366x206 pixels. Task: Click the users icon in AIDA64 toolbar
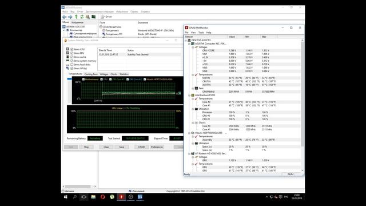87,17
